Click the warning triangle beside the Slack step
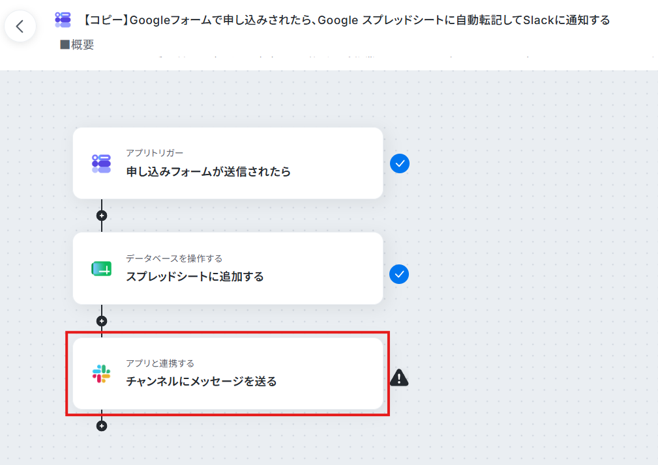 coord(399,378)
